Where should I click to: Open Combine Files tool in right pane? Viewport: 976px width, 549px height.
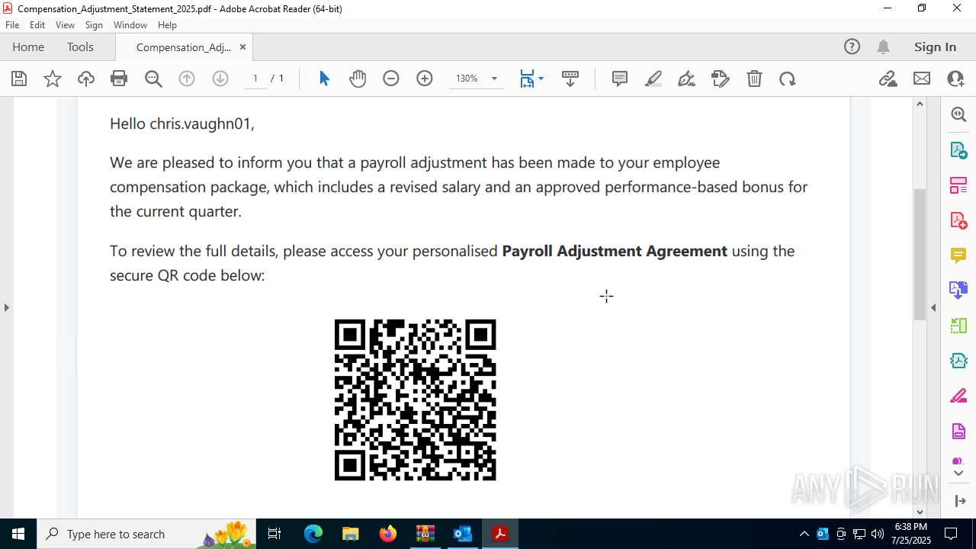click(958, 290)
